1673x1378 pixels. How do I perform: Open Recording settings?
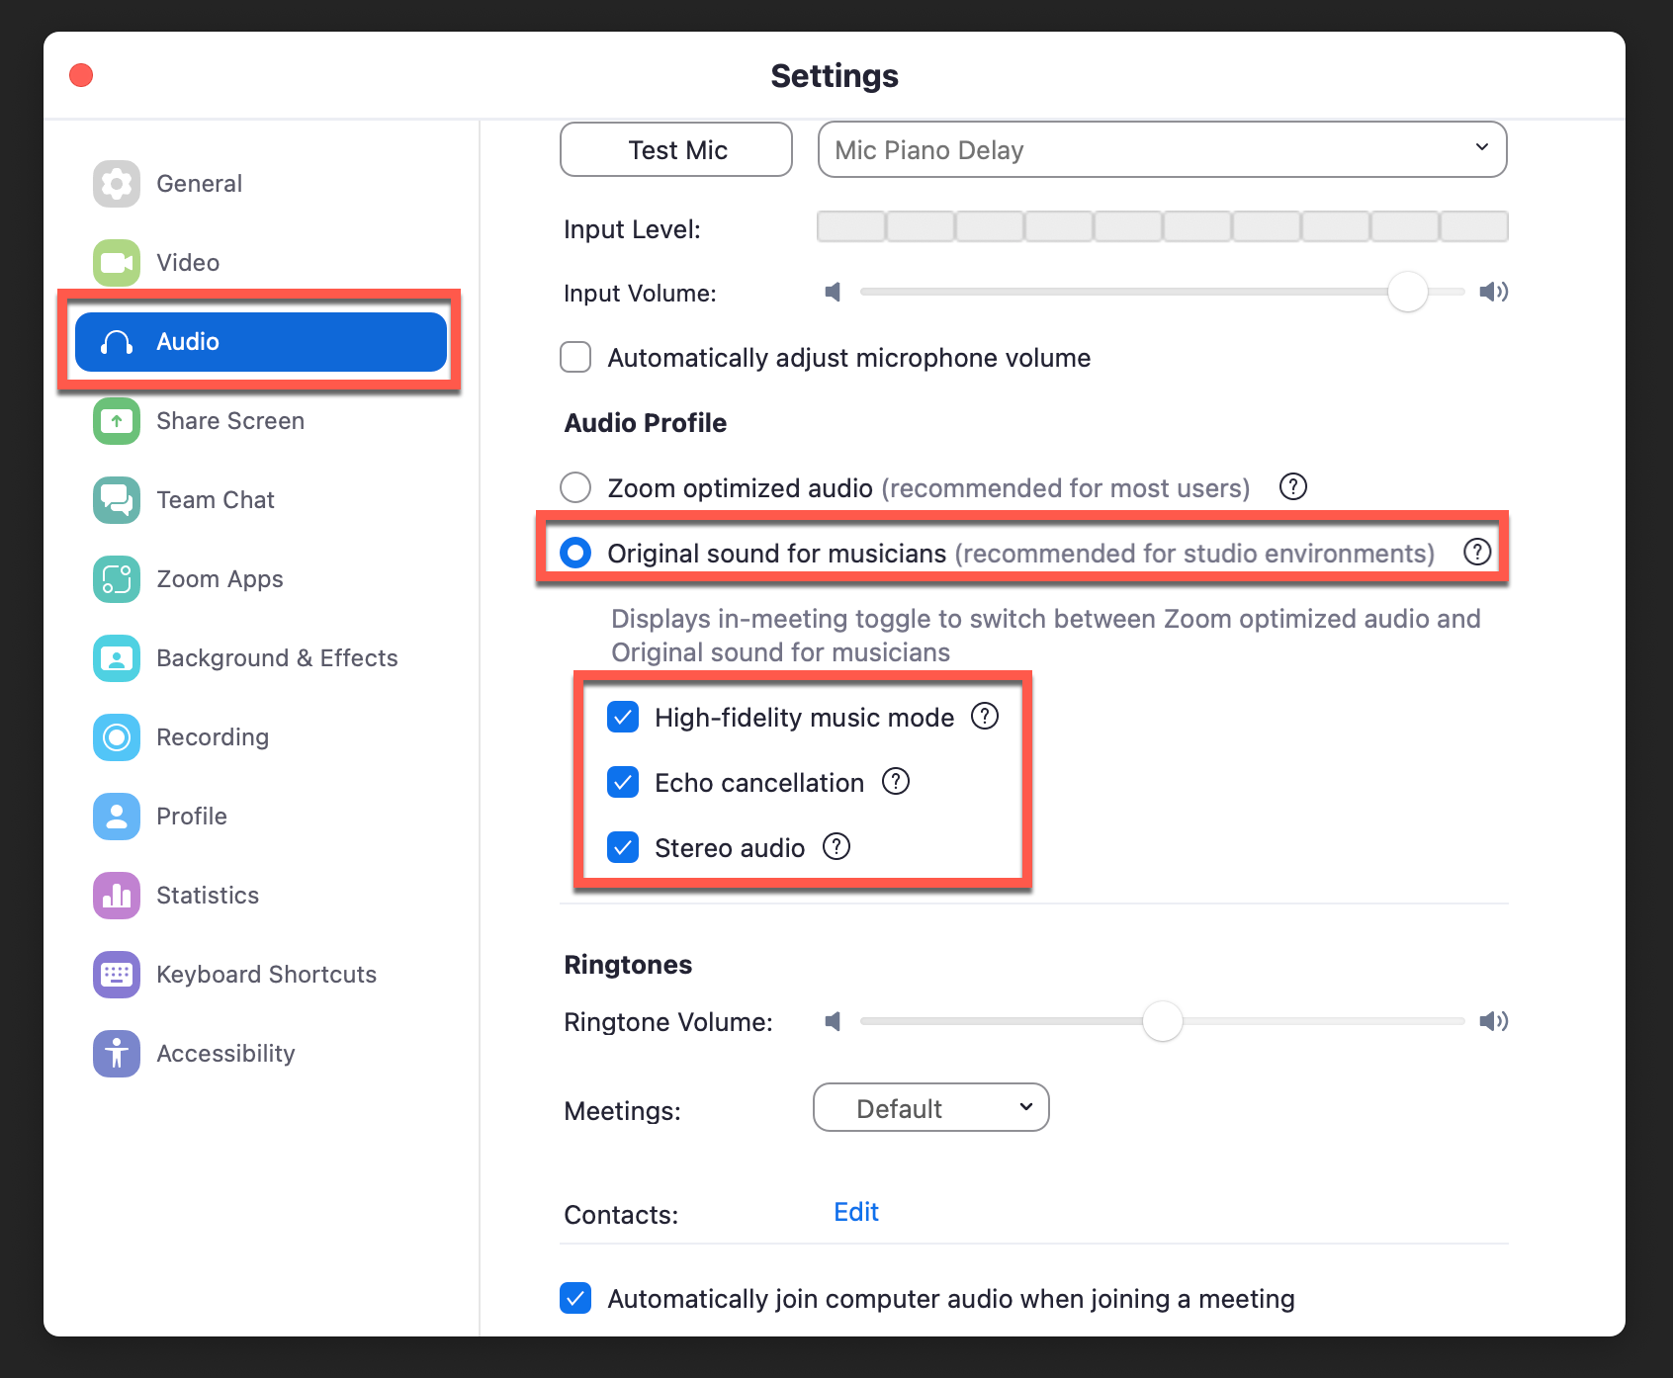click(x=261, y=737)
